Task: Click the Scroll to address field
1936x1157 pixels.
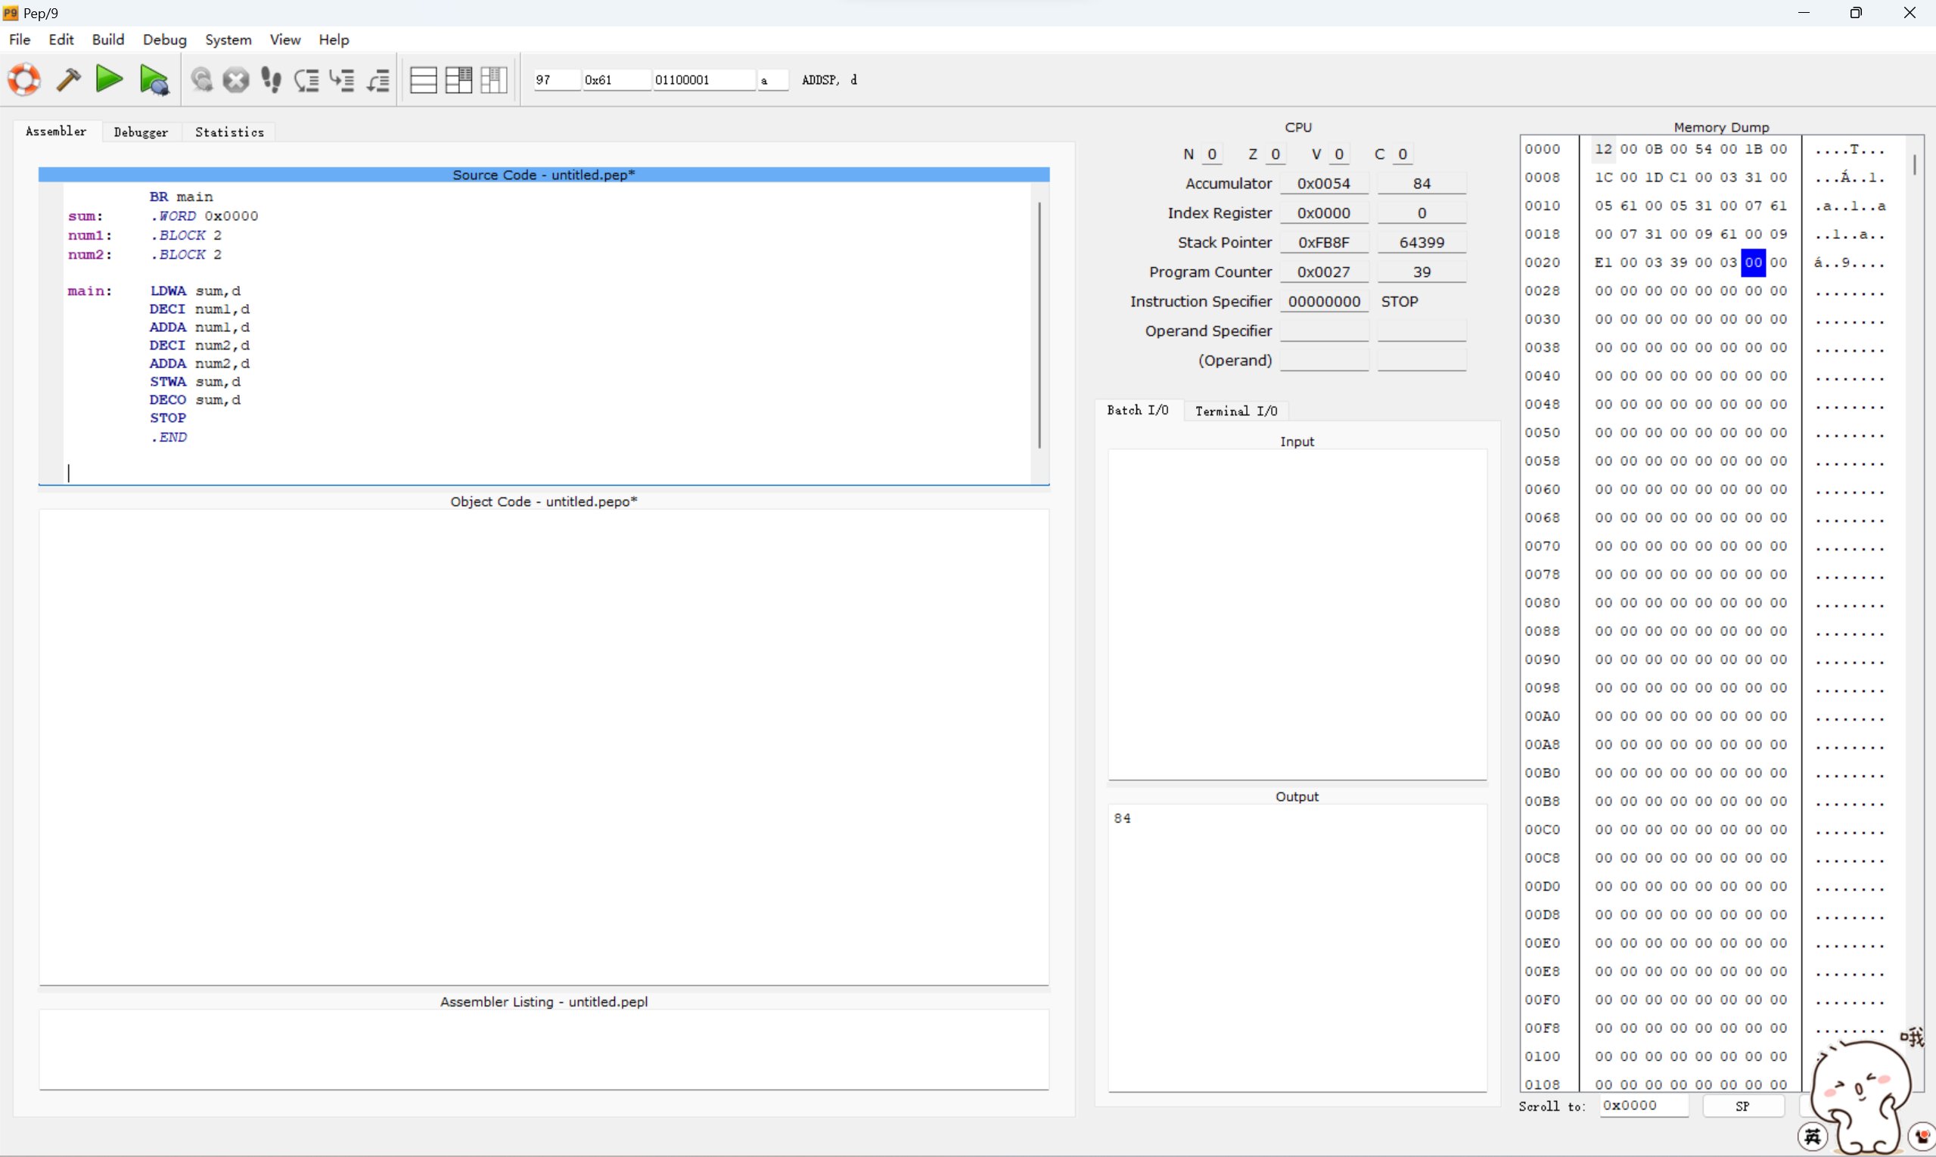Action: coord(1642,1106)
